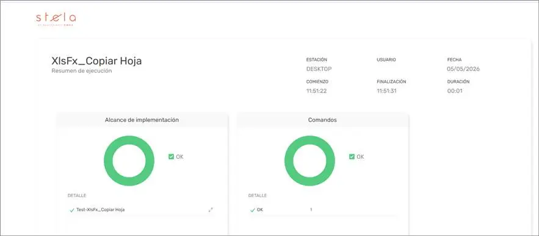
Task: Click the green check beside OK in Comandos detail
Action: (x=253, y=210)
